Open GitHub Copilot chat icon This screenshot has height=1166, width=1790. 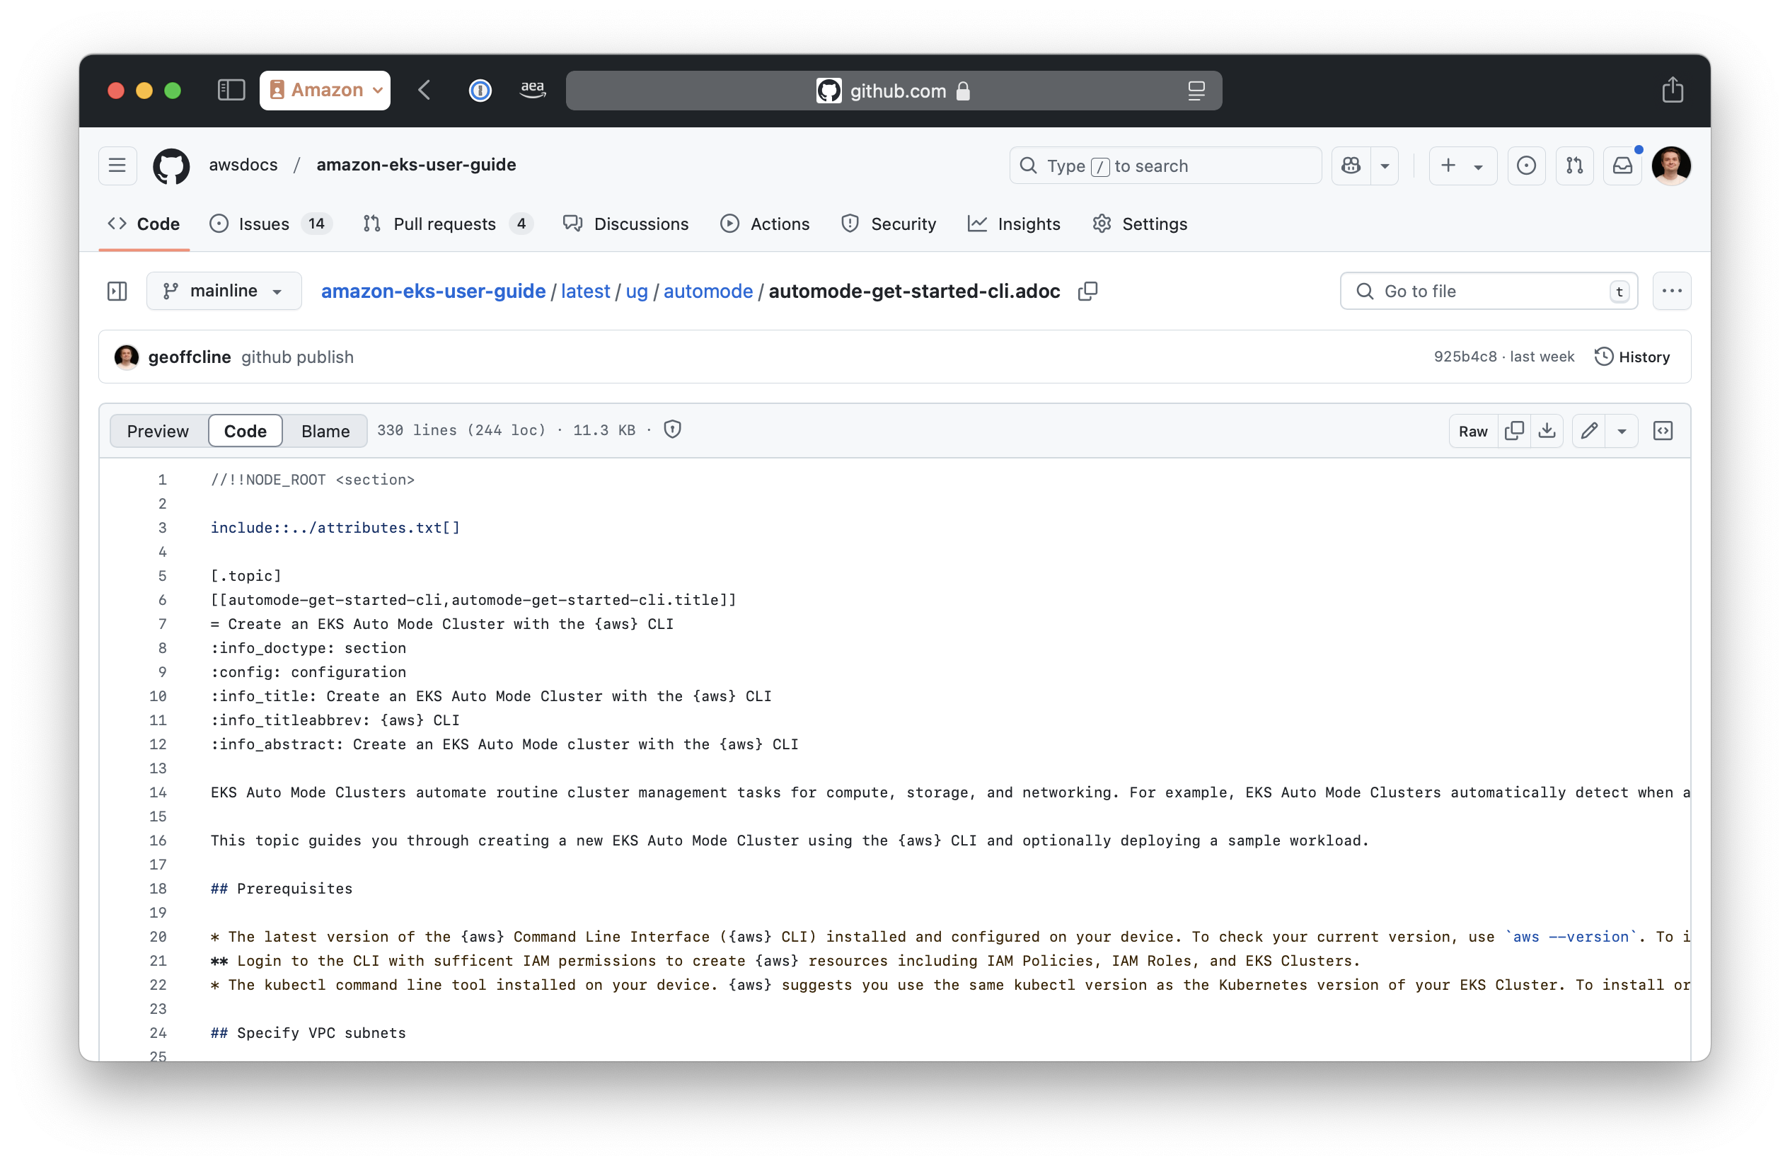[x=1350, y=166]
